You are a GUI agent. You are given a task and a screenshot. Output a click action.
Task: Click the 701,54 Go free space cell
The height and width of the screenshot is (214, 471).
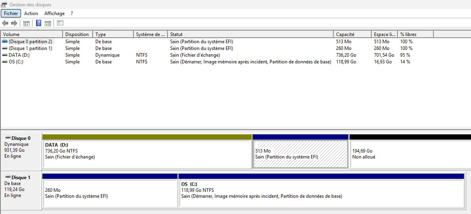[x=384, y=55]
